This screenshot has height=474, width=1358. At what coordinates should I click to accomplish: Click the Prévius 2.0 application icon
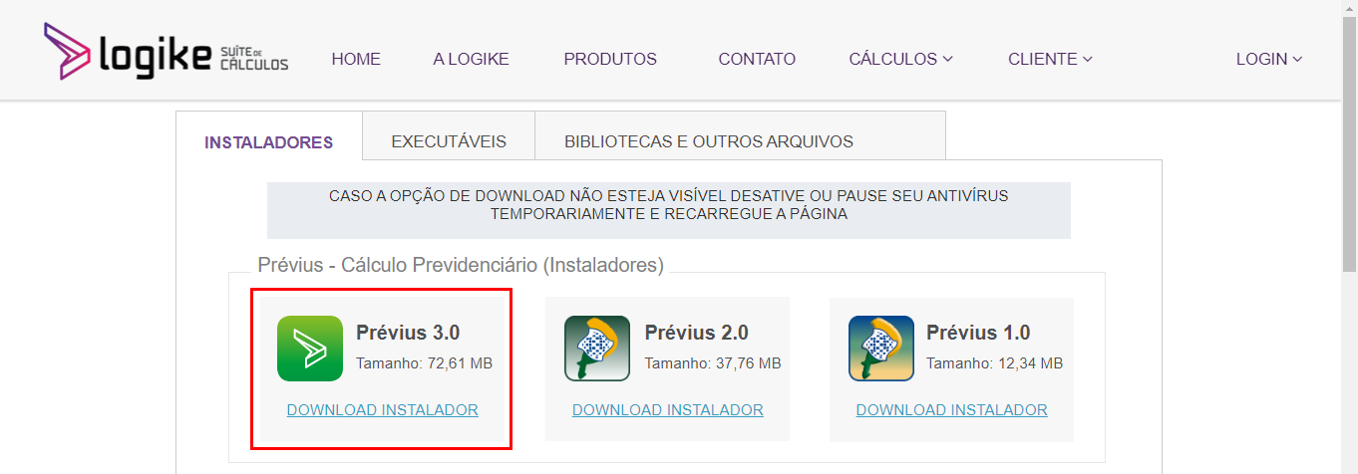597,349
